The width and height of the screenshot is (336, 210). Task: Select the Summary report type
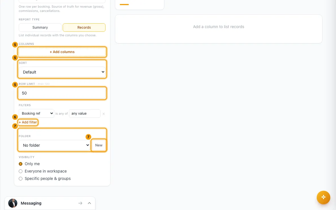[40, 28]
